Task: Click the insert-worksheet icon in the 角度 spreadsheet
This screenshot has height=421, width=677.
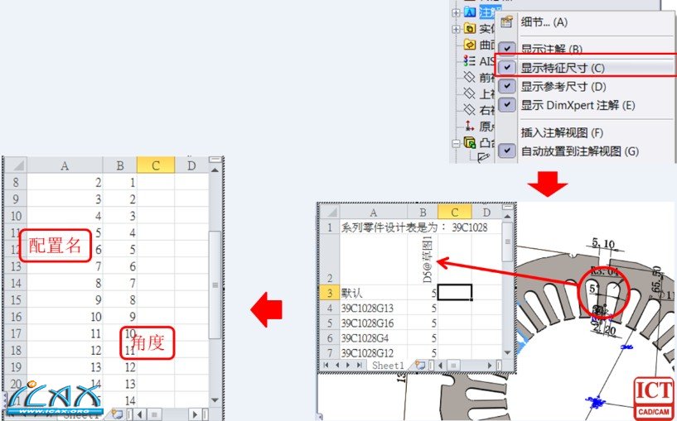Action: pos(117,414)
